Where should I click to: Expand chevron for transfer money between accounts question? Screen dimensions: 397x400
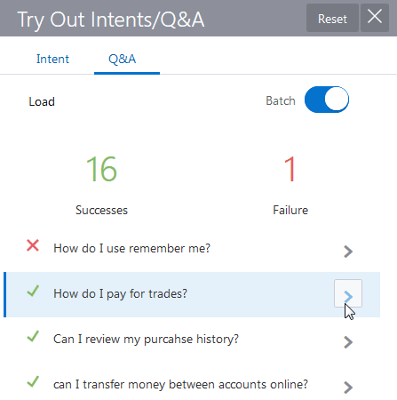[348, 388]
